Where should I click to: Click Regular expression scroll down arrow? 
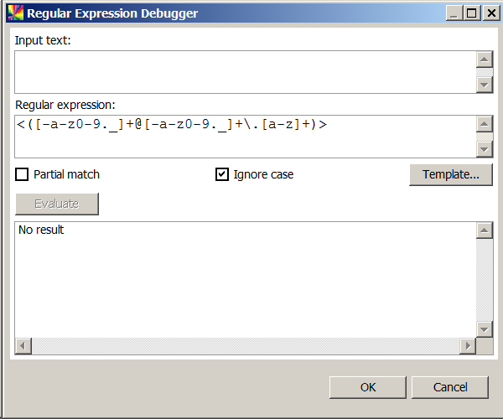coord(484,148)
